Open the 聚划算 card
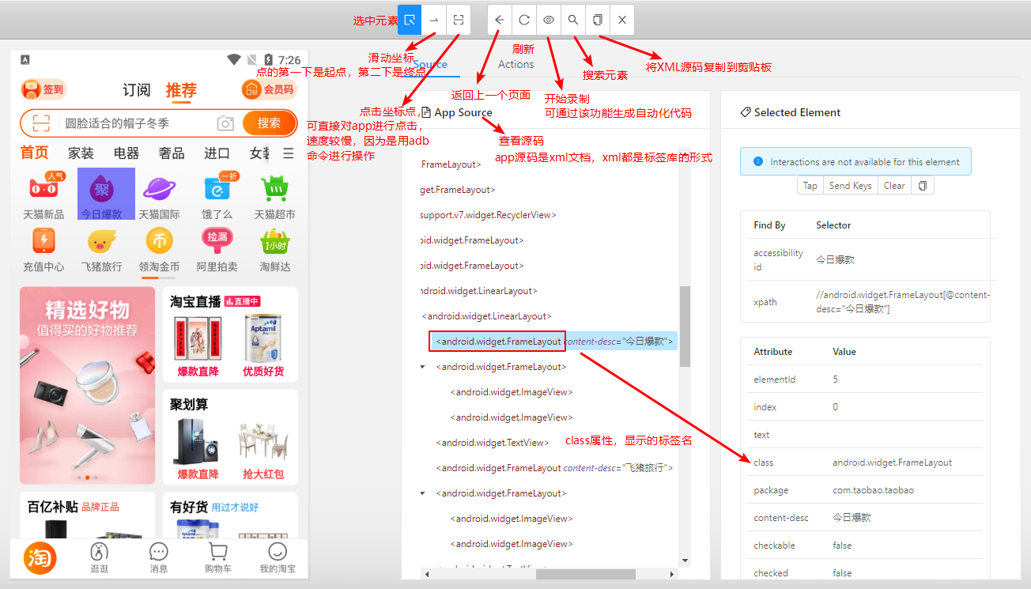Screen dimensions: 1031x589 point(230,436)
